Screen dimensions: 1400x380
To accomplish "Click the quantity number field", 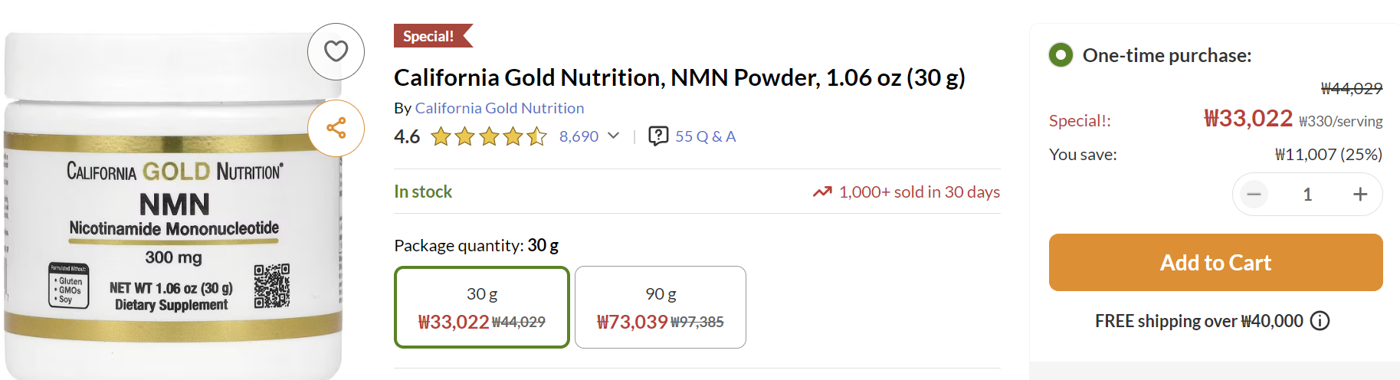I will pyautogui.click(x=1307, y=195).
